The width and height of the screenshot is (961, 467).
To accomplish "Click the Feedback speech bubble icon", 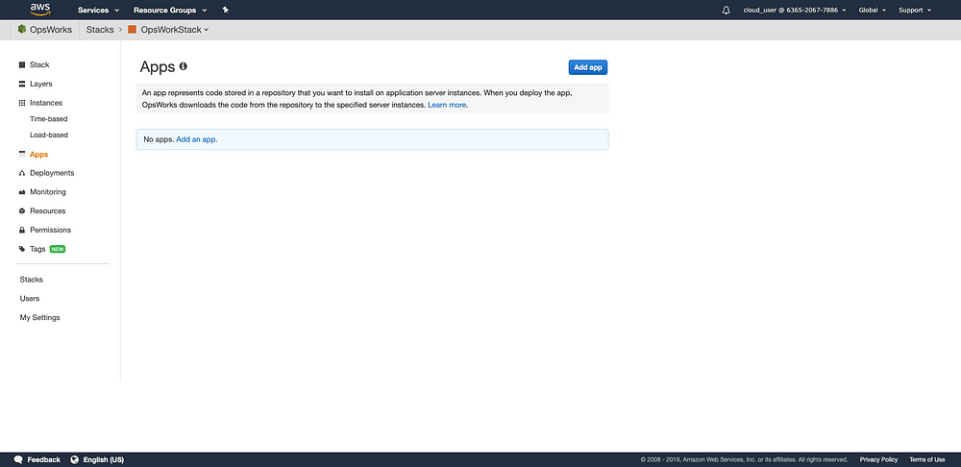I will tap(18, 459).
